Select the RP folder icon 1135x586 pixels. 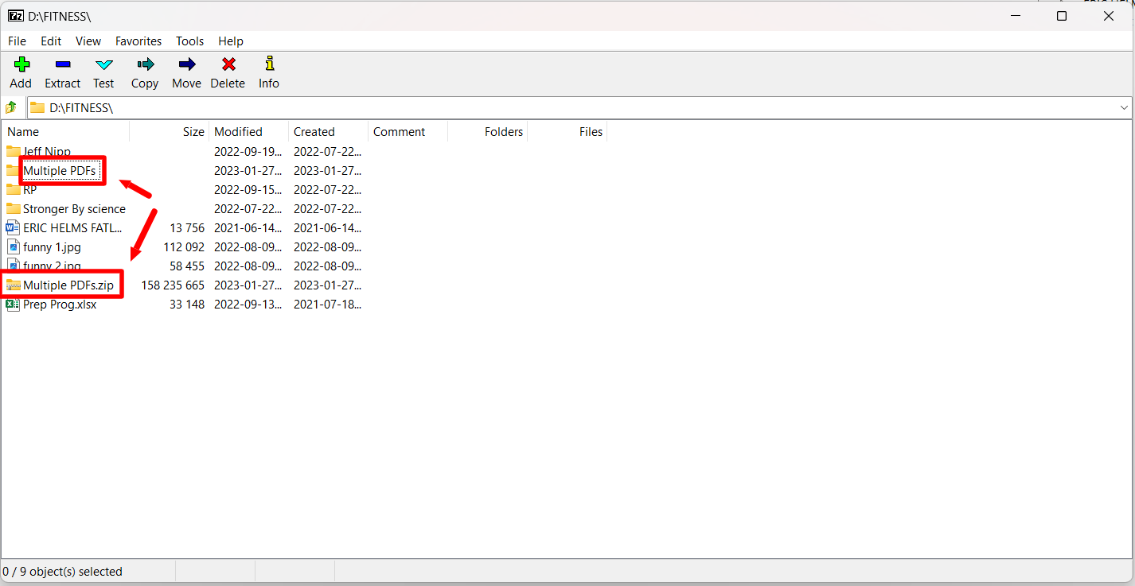pos(14,189)
